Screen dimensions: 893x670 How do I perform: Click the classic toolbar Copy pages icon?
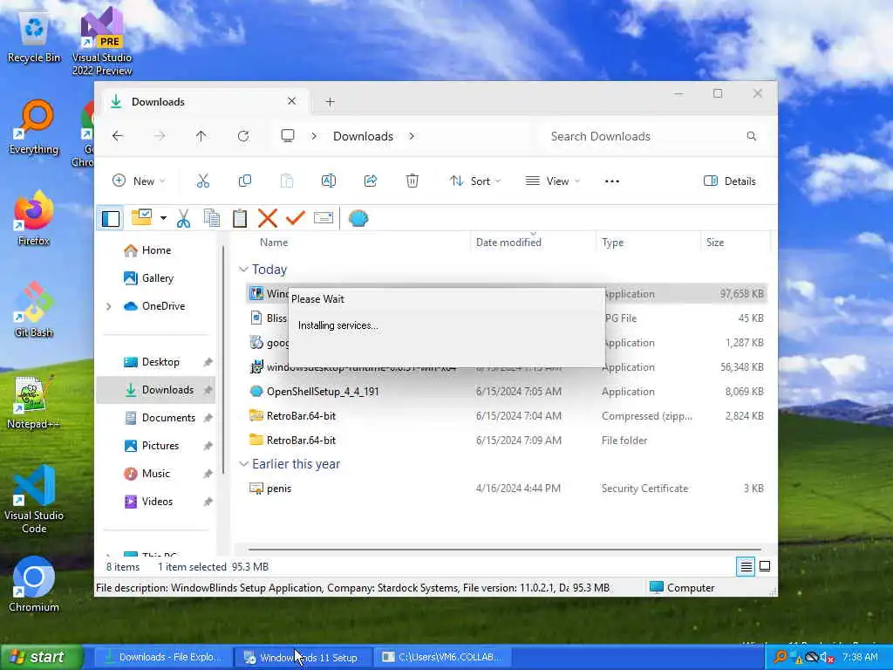[212, 218]
